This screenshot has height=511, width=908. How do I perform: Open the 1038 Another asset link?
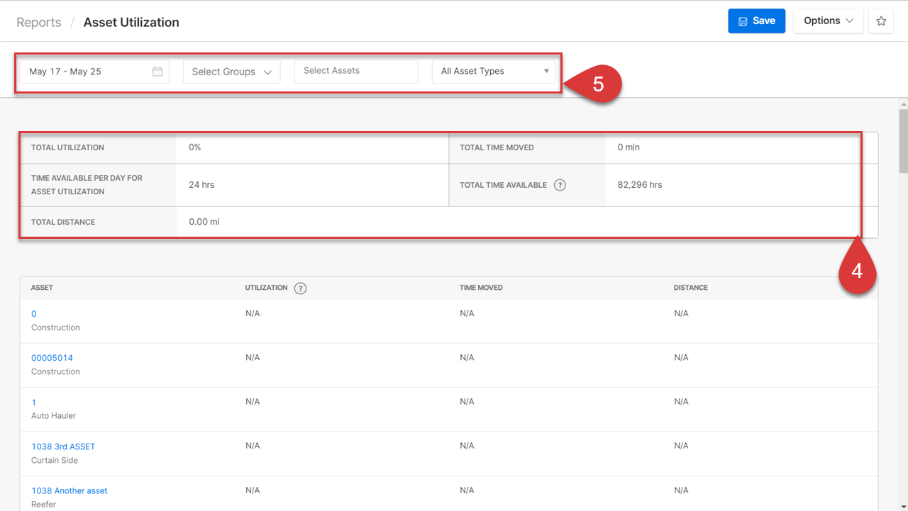[x=70, y=490]
